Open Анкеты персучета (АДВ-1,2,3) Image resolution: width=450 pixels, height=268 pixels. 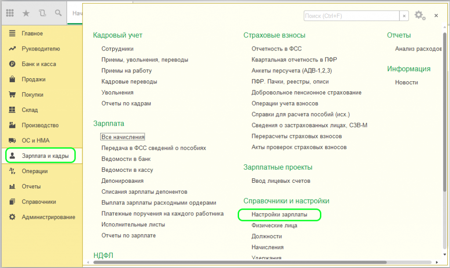click(x=292, y=71)
